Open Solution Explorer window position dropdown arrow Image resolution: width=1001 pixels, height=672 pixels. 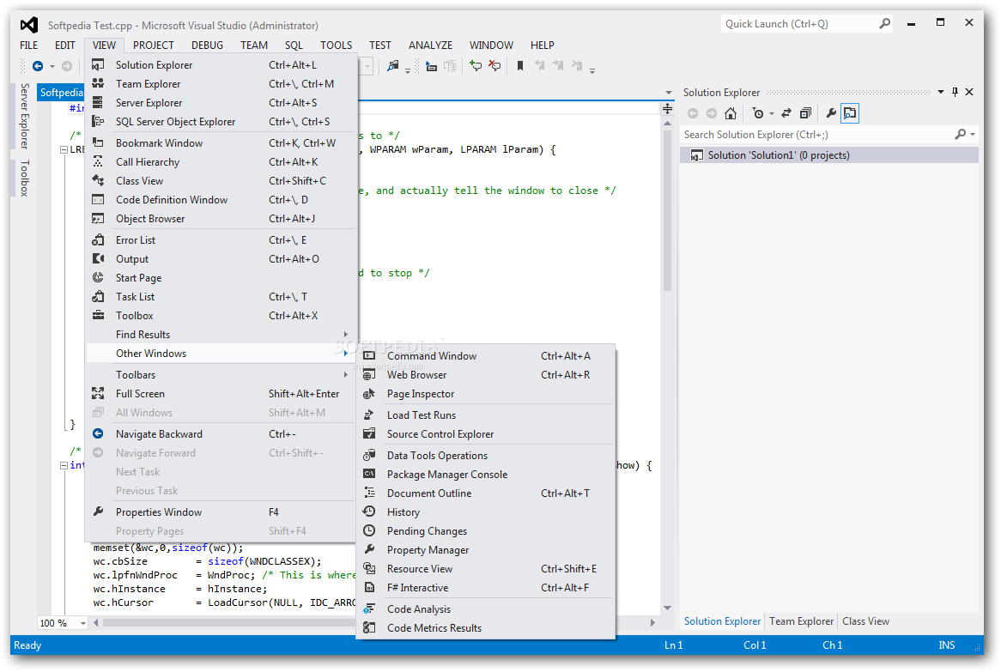(x=941, y=93)
